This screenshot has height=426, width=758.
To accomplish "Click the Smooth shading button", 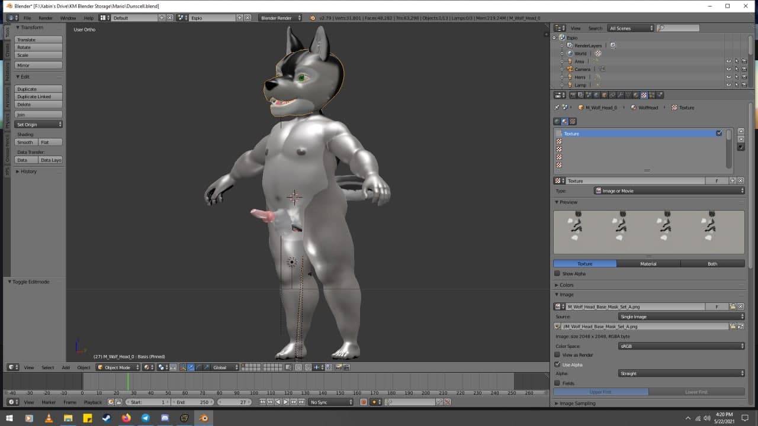I will click(26, 143).
